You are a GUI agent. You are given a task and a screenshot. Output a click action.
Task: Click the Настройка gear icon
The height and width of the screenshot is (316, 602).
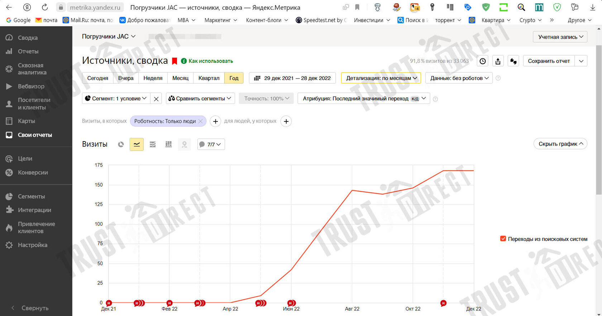click(9, 245)
